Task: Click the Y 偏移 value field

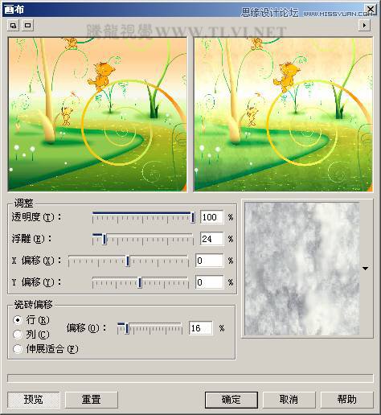Action: tap(209, 282)
